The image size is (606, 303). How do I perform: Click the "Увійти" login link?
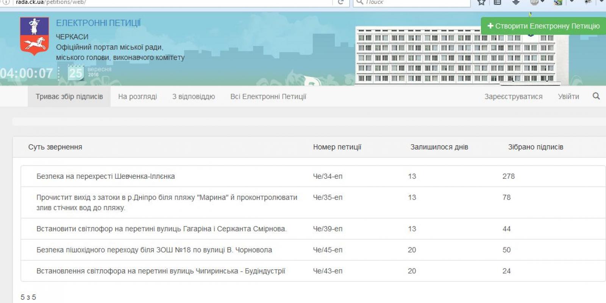568,97
